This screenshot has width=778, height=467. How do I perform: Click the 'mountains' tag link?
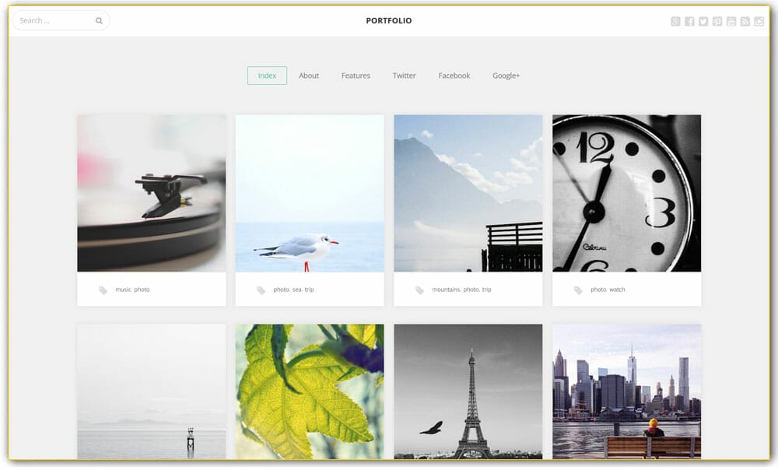[446, 290]
